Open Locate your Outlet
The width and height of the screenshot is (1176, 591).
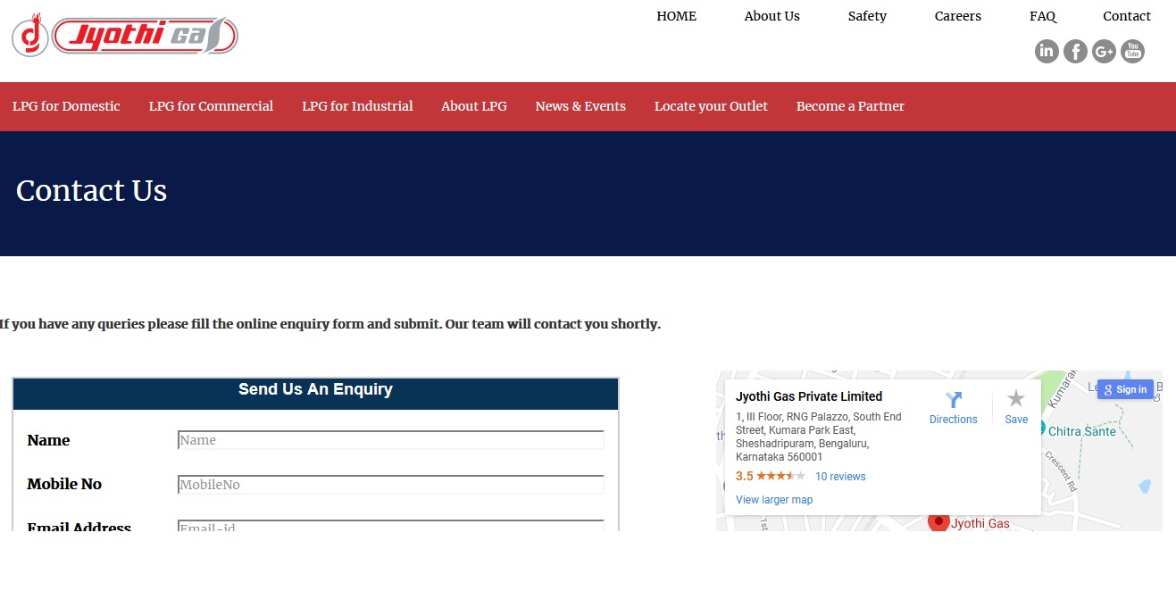click(x=711, y=106)
